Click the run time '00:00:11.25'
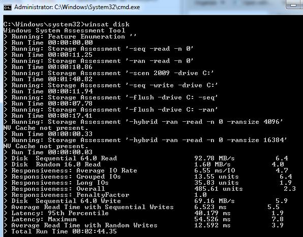Screen dimensions: 303x237 pyautogui.click(x=70, y=55)
